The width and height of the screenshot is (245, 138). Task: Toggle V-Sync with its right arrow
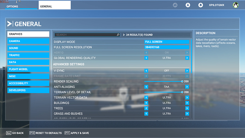187,71
